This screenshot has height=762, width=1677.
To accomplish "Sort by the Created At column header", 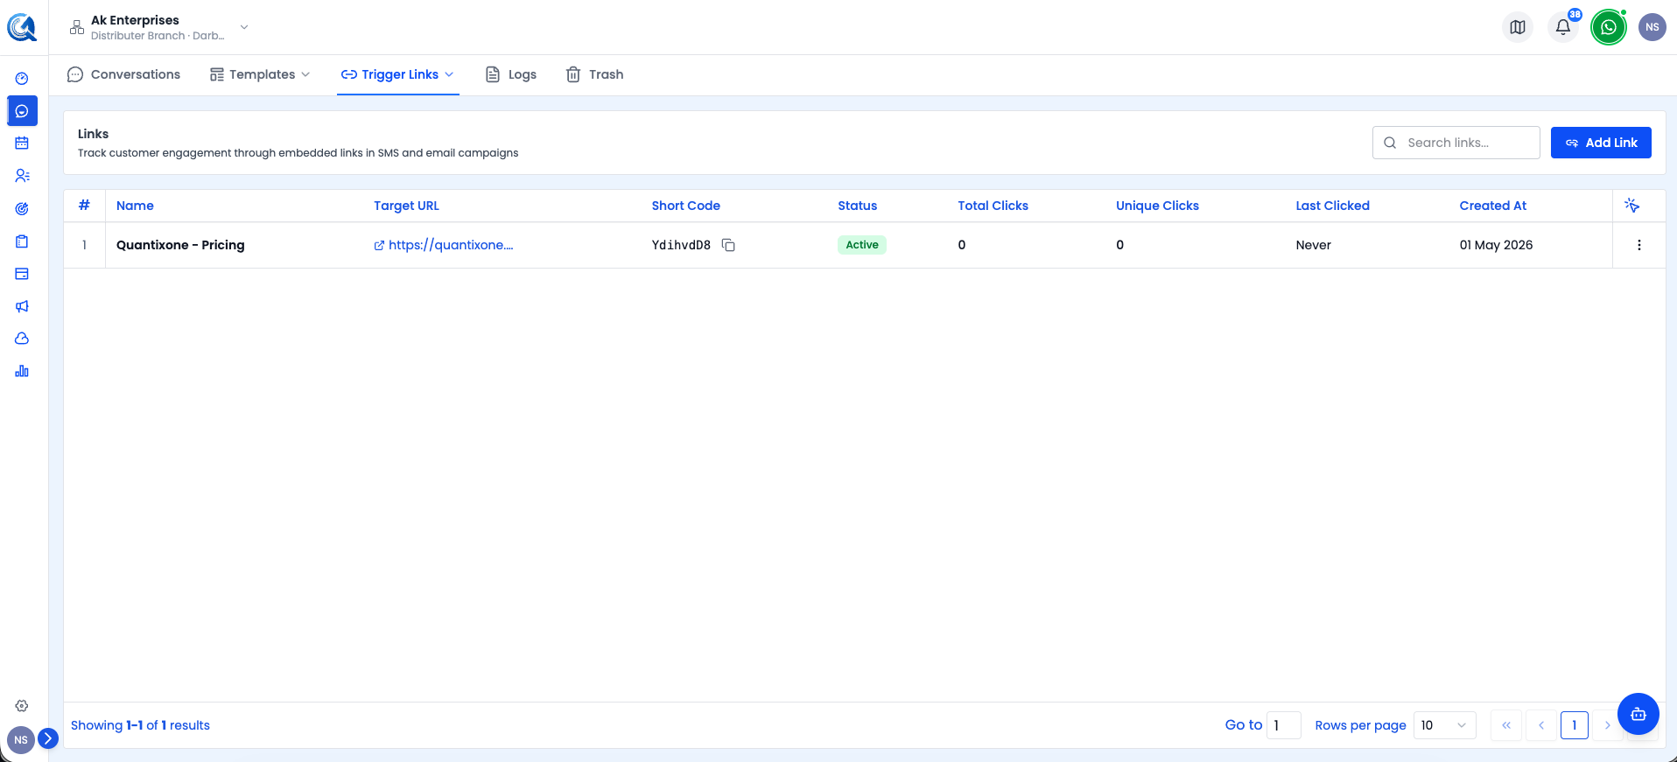I will click(1492, 206).
